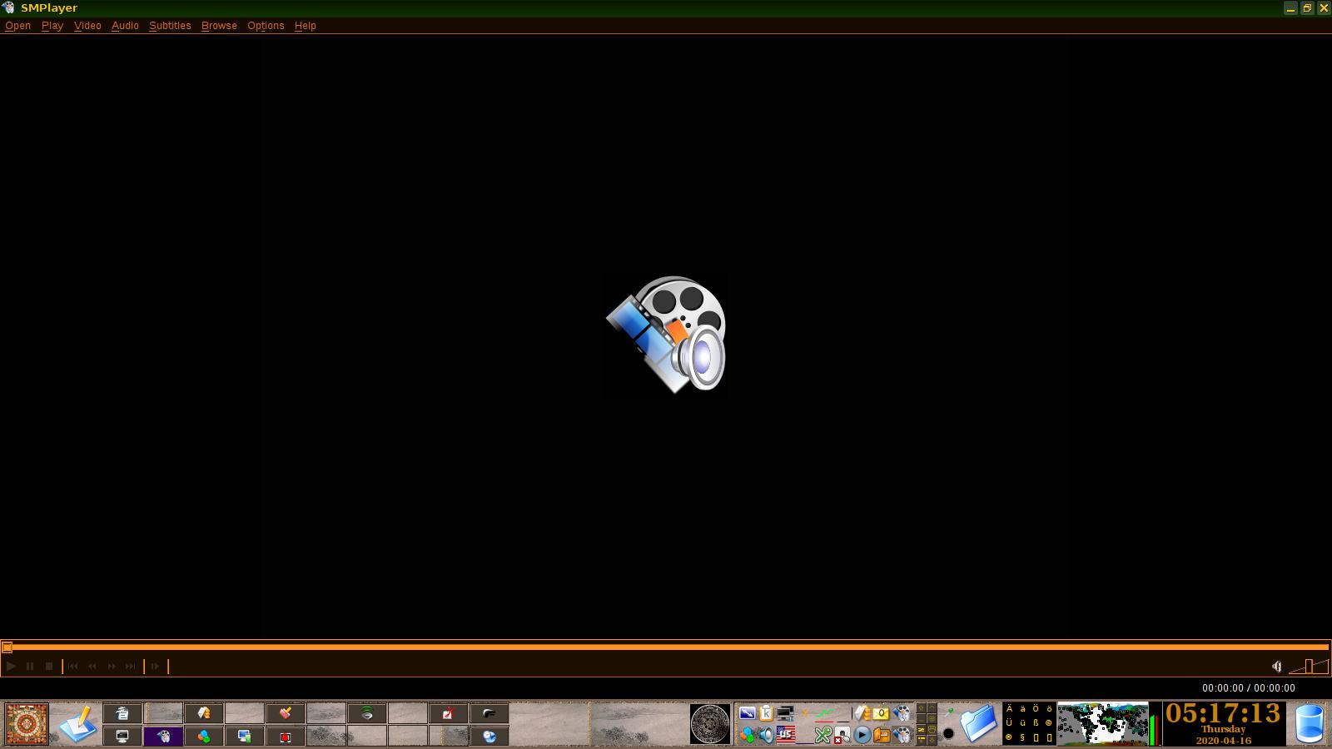Open the Open menu
The height and width of the screenshot is (749, 1332).
click(x=17, y=26)
